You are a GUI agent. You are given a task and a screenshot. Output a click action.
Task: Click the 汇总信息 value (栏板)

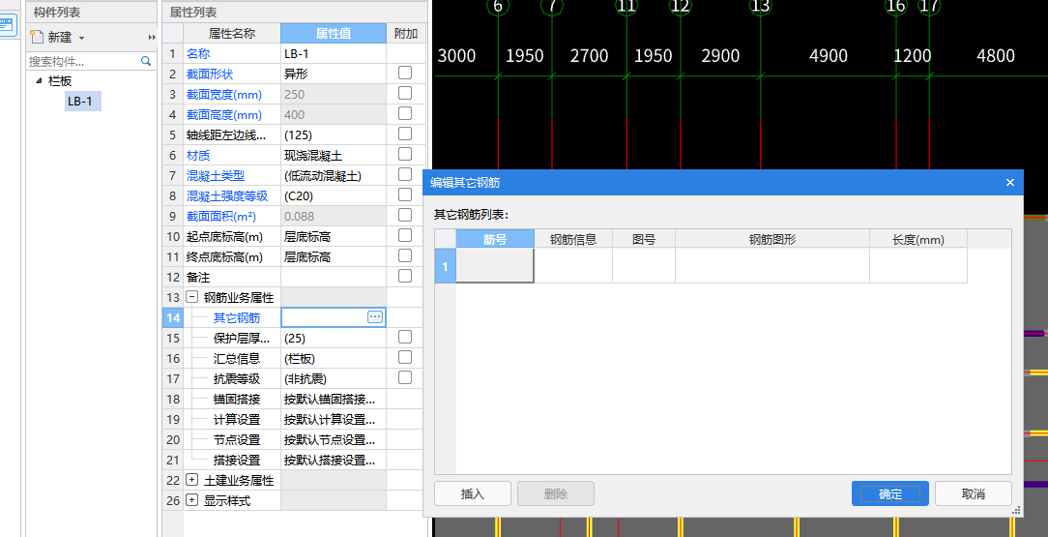pos(334,358)
